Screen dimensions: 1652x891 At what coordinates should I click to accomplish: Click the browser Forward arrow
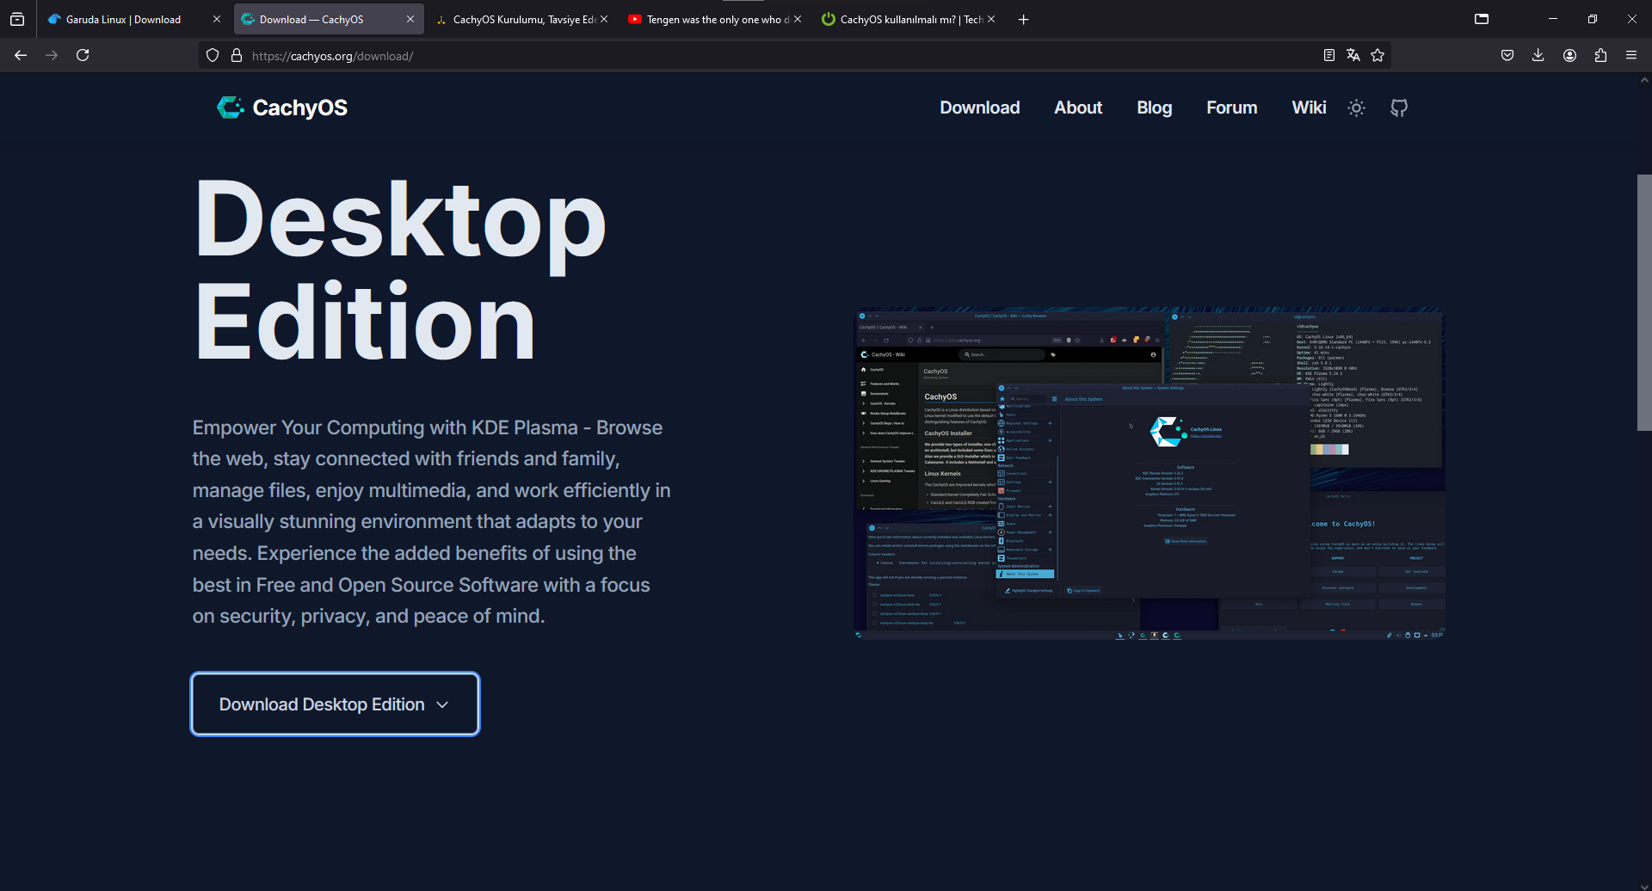click(x=52, y=55)
